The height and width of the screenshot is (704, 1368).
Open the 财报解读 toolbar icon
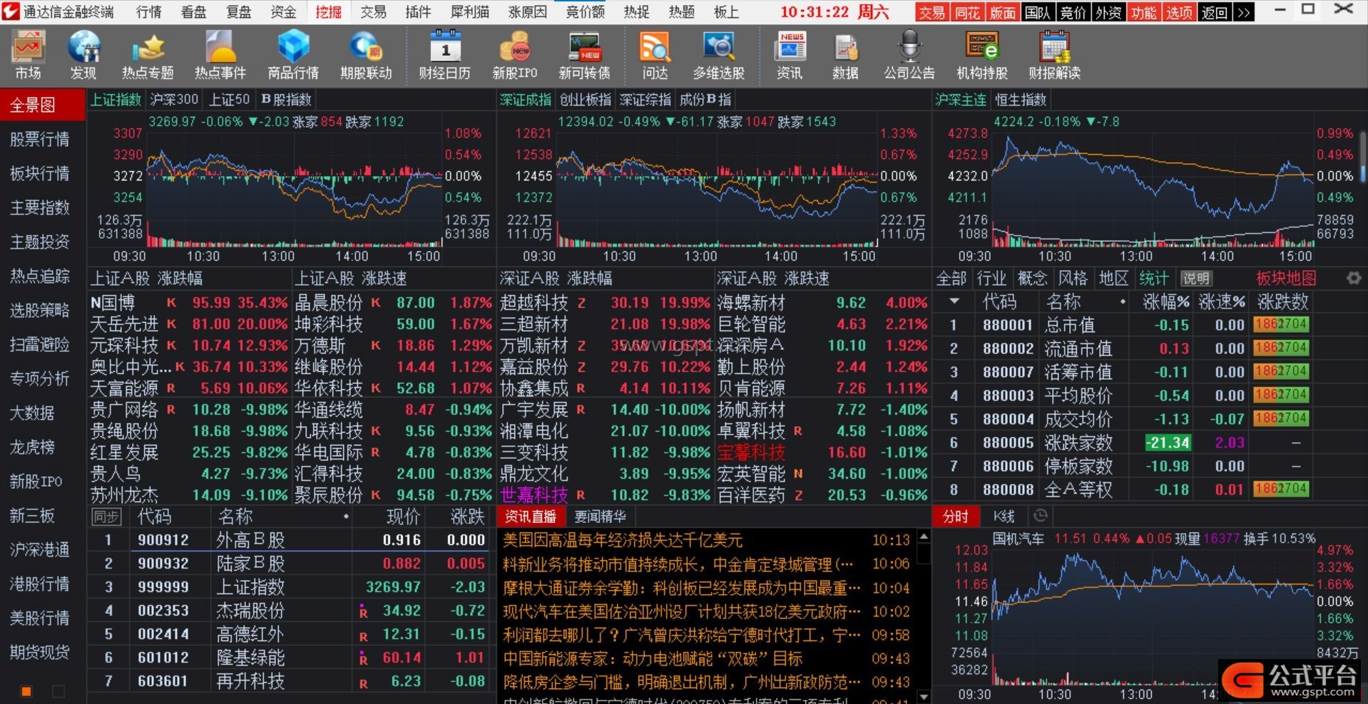pos(1055,55)
